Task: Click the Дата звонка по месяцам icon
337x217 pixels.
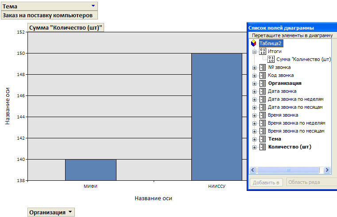Action: [263, 107]
